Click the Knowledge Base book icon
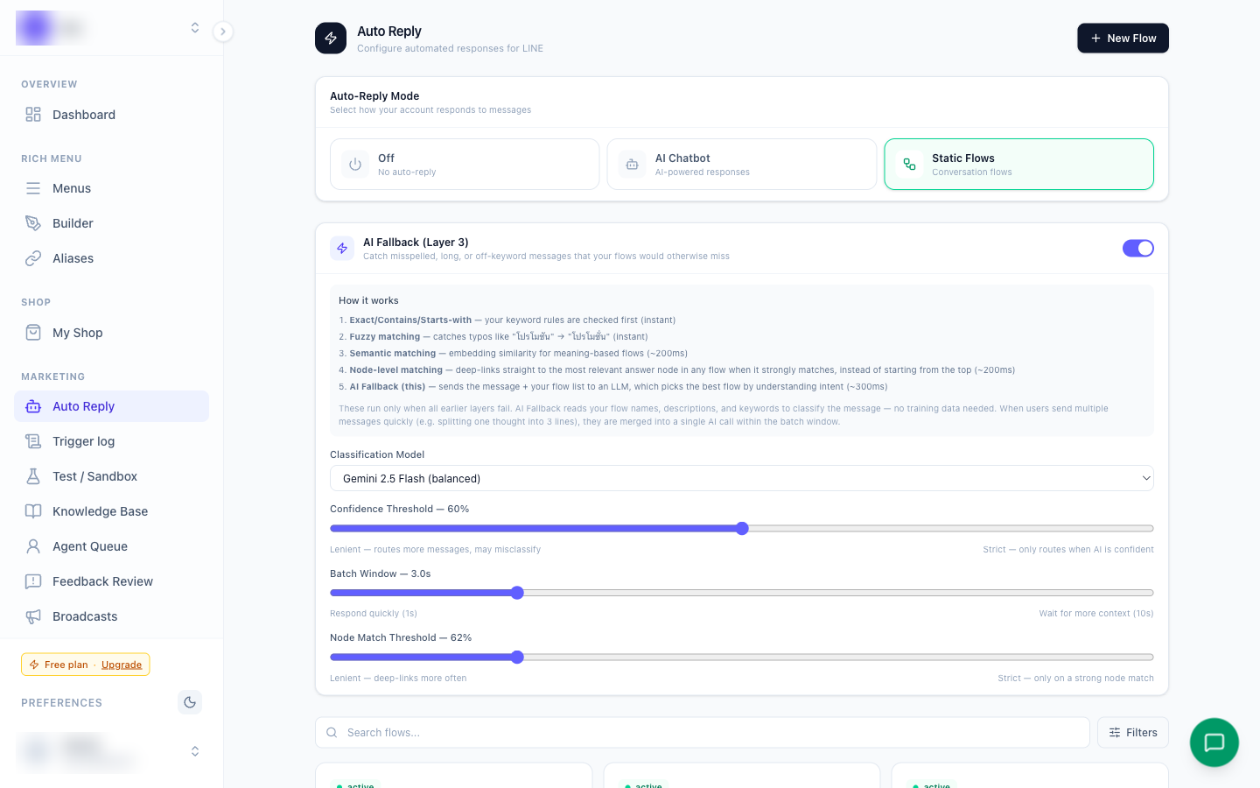 [x=33, y=511]
